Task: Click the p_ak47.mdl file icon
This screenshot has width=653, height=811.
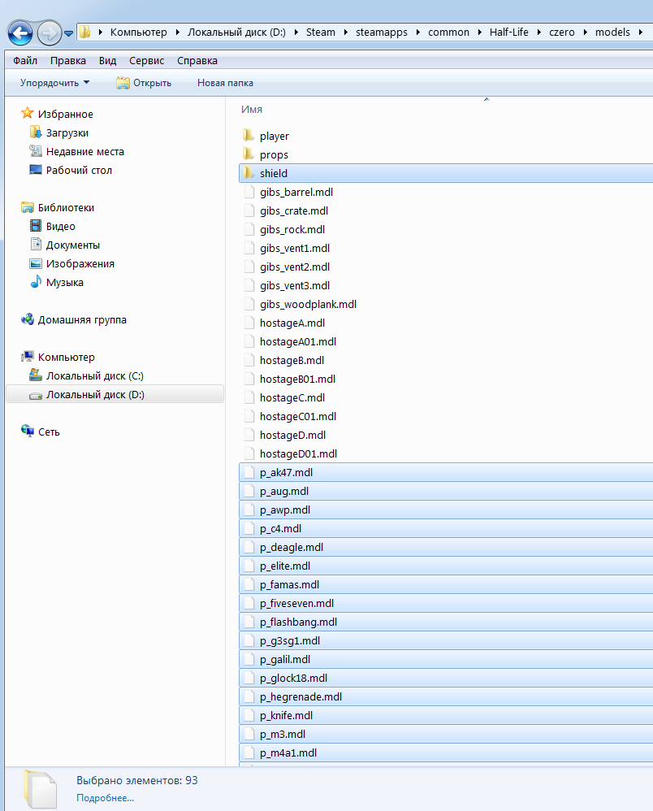Action: [249, 472]
